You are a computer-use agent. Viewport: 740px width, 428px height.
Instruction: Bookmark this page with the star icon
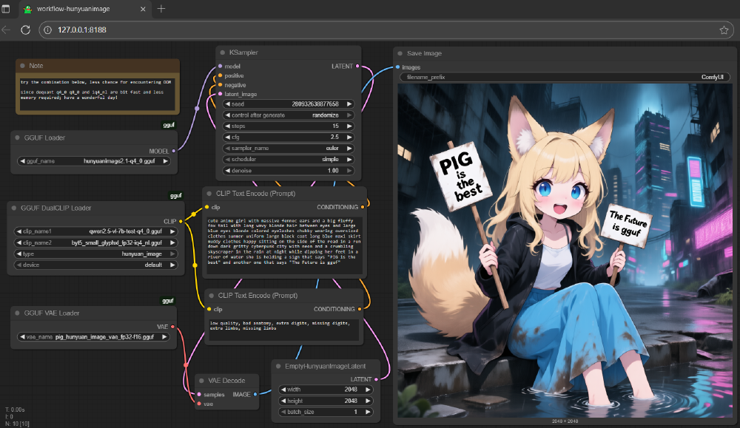[x=724, y=30]
